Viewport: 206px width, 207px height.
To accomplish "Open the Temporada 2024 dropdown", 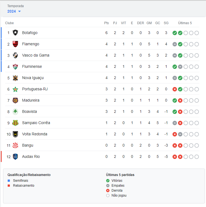I will click(14, 11).
